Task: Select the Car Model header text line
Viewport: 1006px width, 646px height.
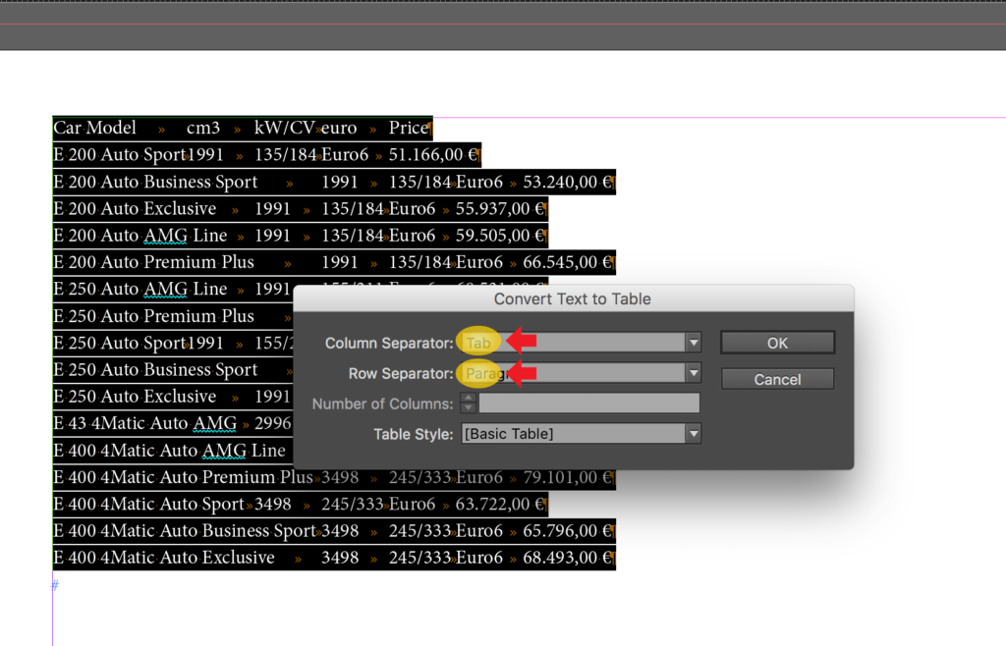Action: [x=95, y=127]
